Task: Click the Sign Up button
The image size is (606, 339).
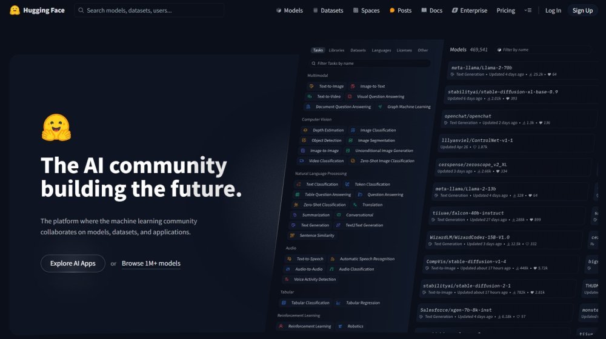Action: point(582,10)
